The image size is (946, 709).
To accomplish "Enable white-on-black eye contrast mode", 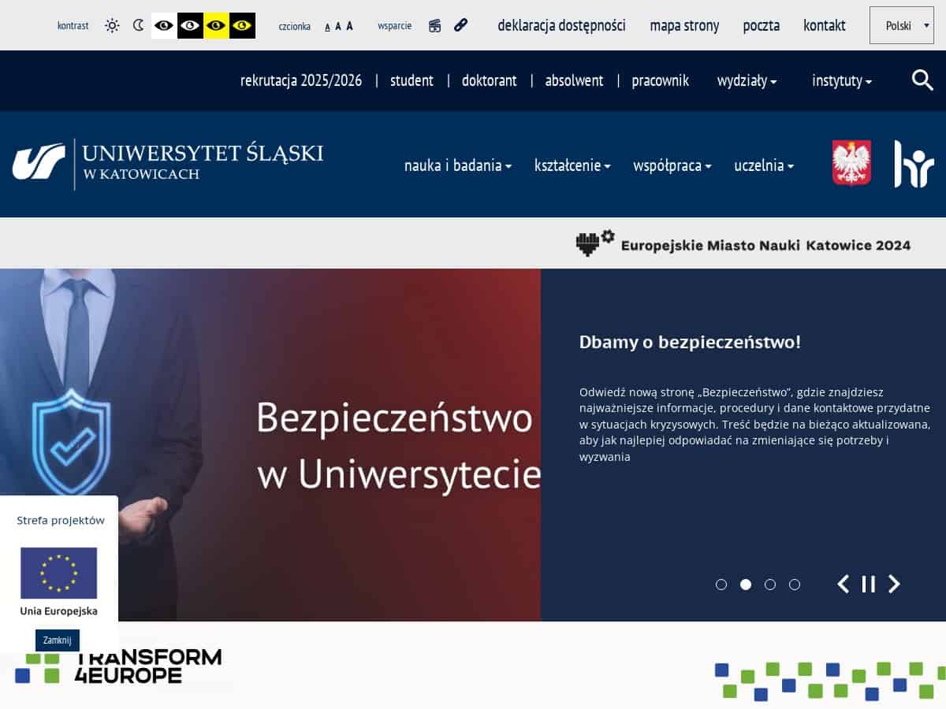I will (190, 25).
